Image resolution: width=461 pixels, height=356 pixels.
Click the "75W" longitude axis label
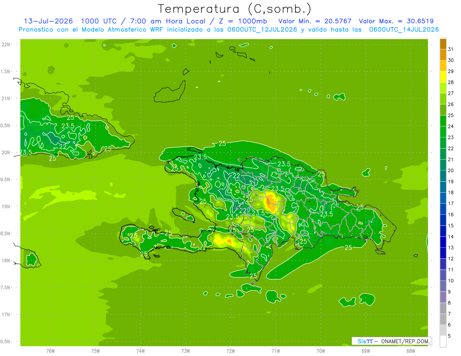[95, 351]
